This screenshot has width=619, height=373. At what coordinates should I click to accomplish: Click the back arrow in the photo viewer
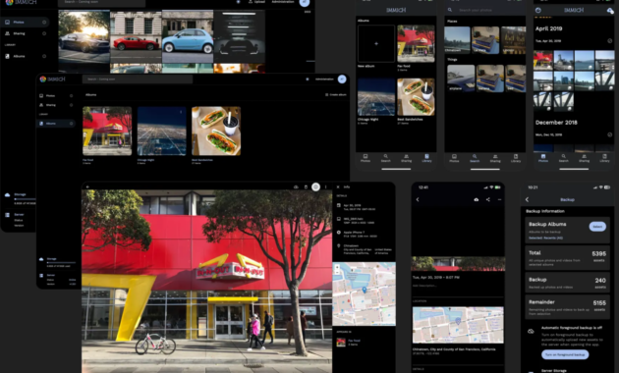click(87, 186)
